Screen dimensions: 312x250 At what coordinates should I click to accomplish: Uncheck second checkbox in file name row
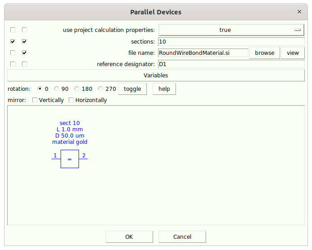click(x=24, y=53)
